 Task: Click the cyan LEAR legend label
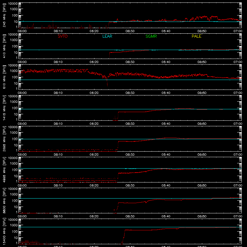pyautogui.click(x=107, y=36)
